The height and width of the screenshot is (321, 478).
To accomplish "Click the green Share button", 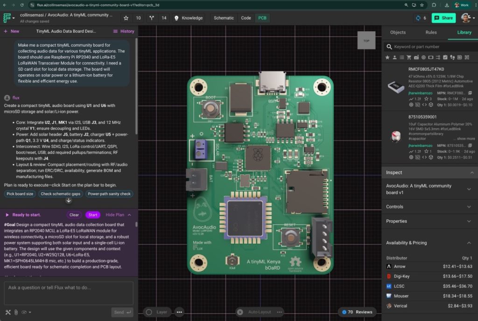I will pyautogui.click(x=443, y=18).
